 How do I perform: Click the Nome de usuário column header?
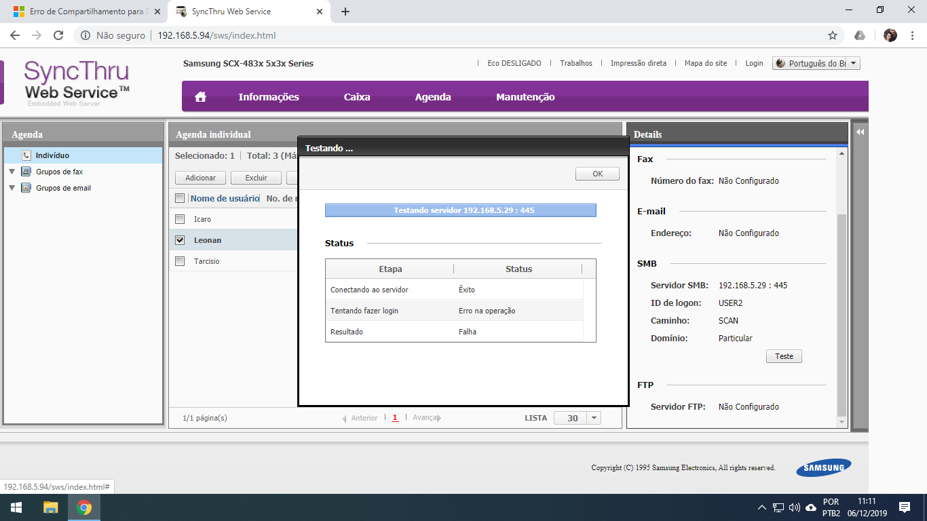point(225,198)
